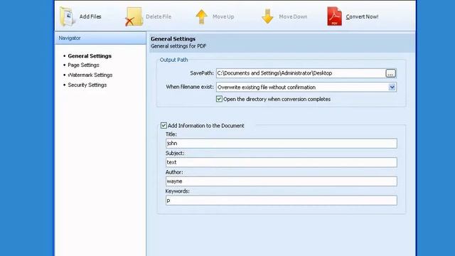Viewport: 455px width, 256px height.
Task: Toggle Open the directory when conversion completes
Action: pyautogui.click(x=219, y=99)
